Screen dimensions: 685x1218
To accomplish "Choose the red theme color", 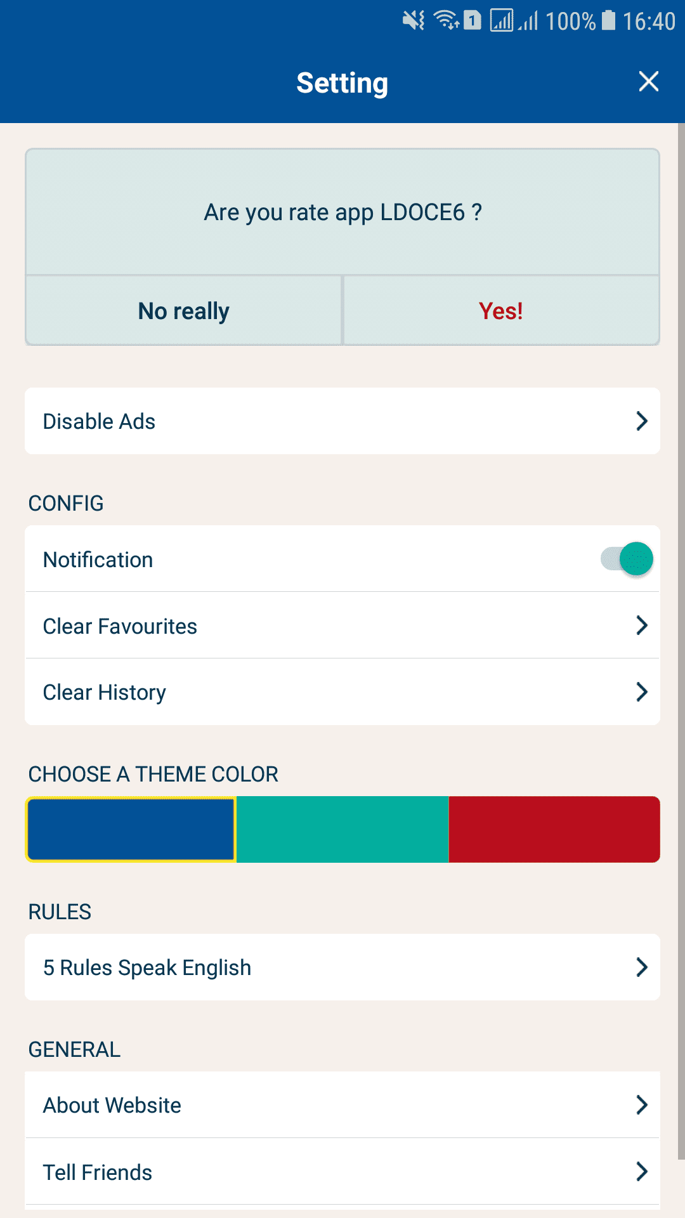I will coord(554,830).
